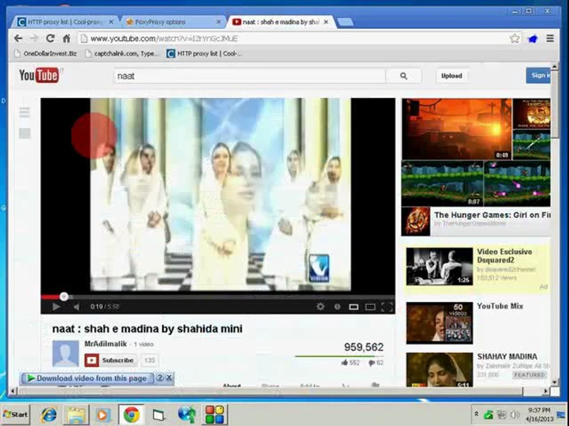Open Windows Explorer folder on taskbar
This screenshot has height=426, width=569.
(x=76, y=415)
